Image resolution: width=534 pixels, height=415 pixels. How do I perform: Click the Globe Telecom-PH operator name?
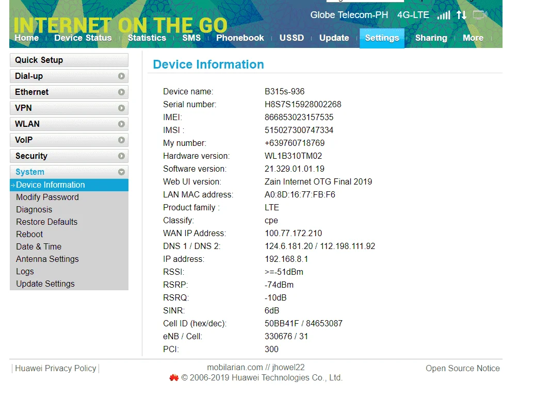(x=349, y=15)
